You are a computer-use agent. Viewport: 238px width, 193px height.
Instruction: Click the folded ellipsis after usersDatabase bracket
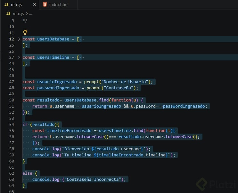pyautogui.click(x=82, y=39)
